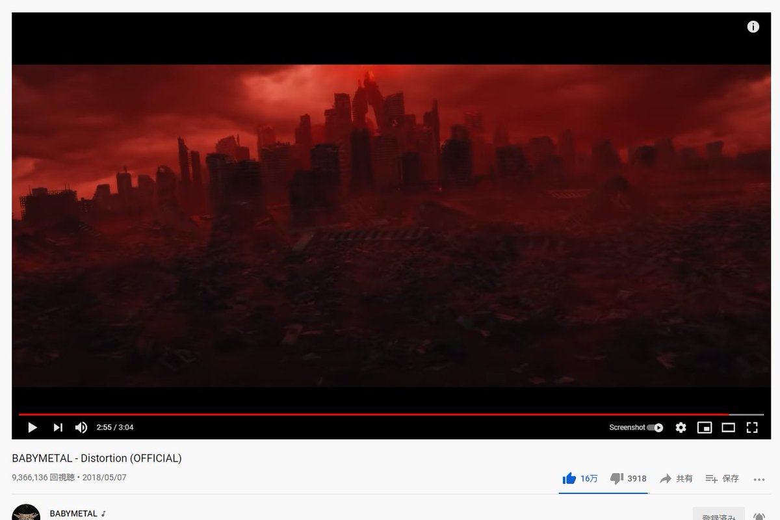Viewport: 780px width, 520px height.
Task: Toggle the notification bell
Action: 758,515
